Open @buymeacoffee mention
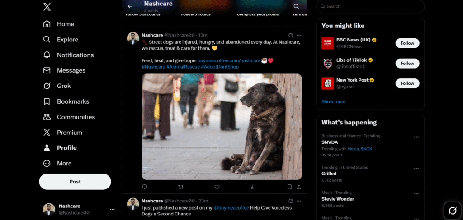 pos(231,208)
